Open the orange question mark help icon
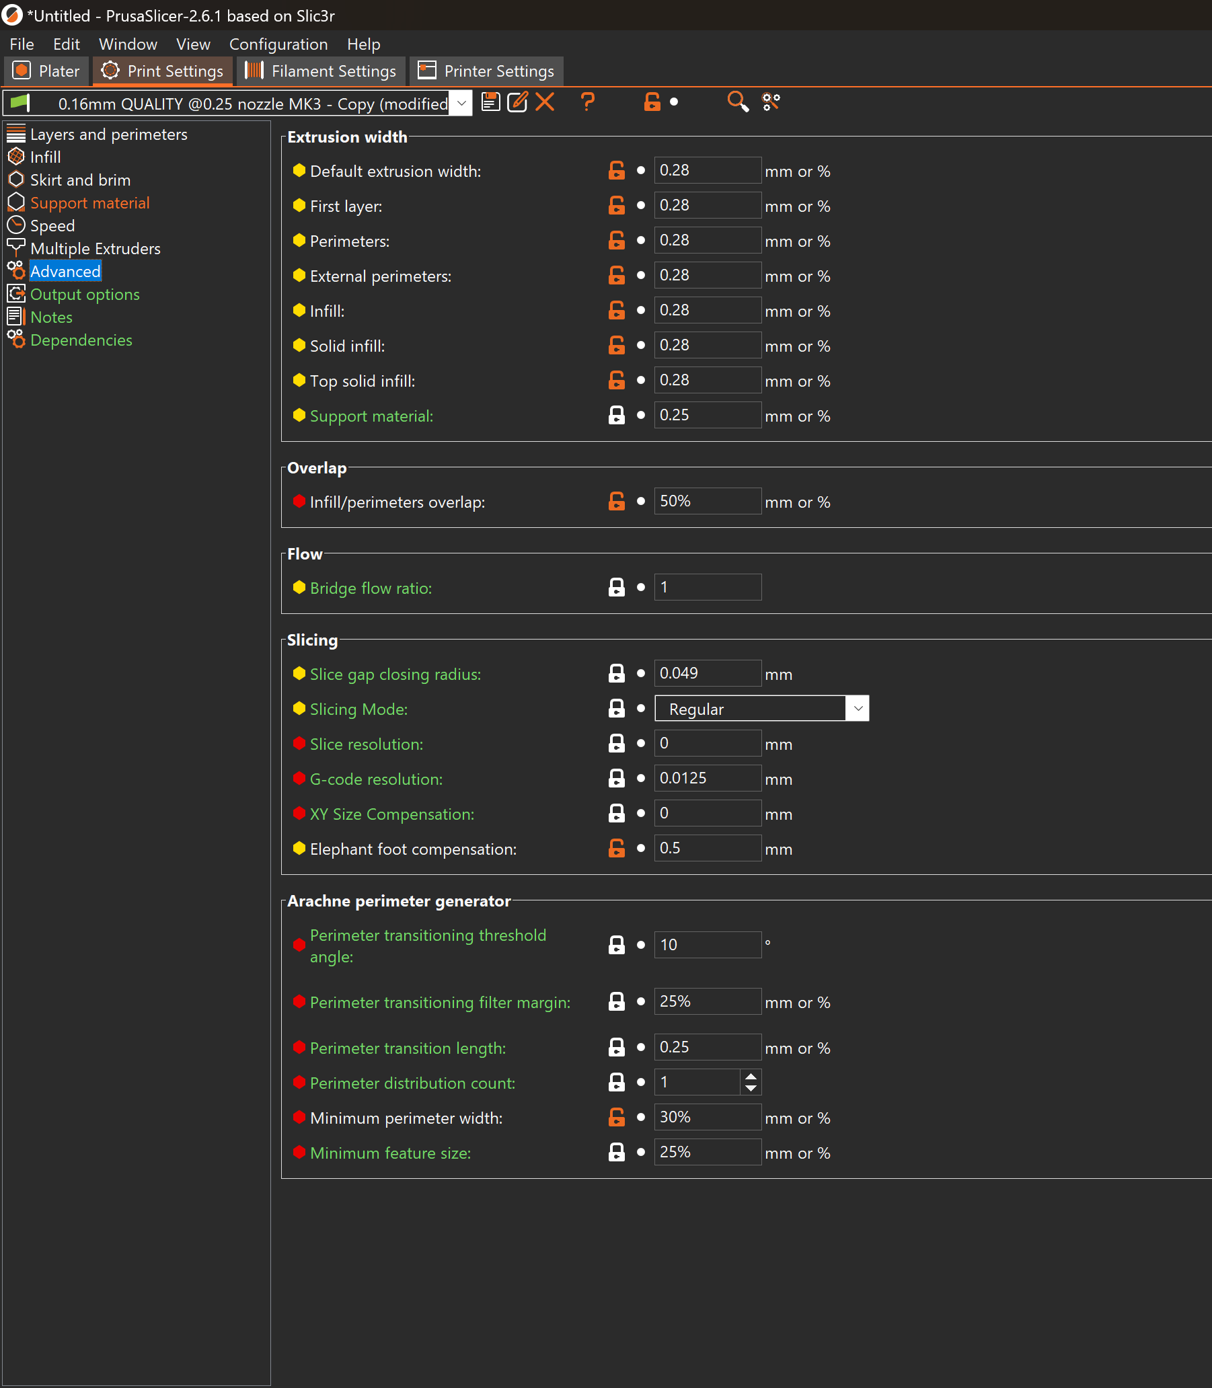 [x=587, y=103]
